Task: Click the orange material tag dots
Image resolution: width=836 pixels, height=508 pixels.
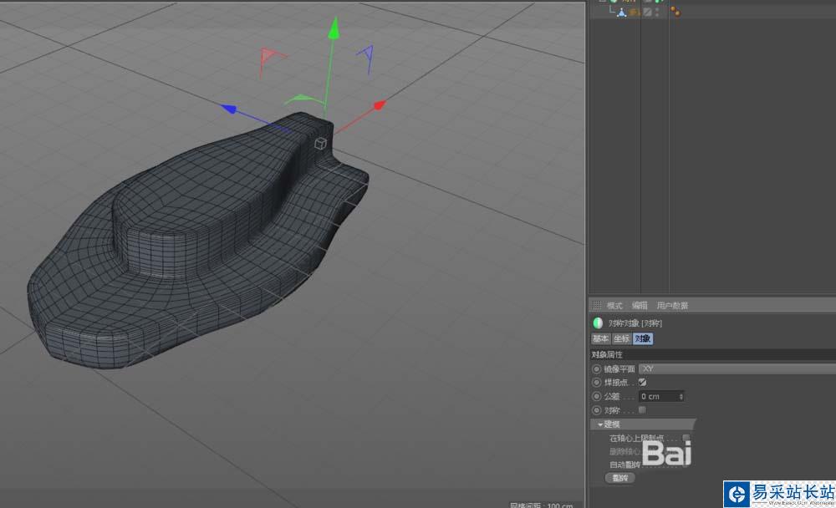Action: coord(674,12)
